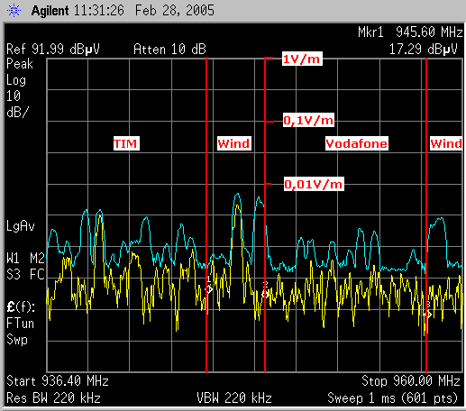Click the Wind label between TIM and Vodafone
The width and height of the screenshot is (466, 411).
234,143
